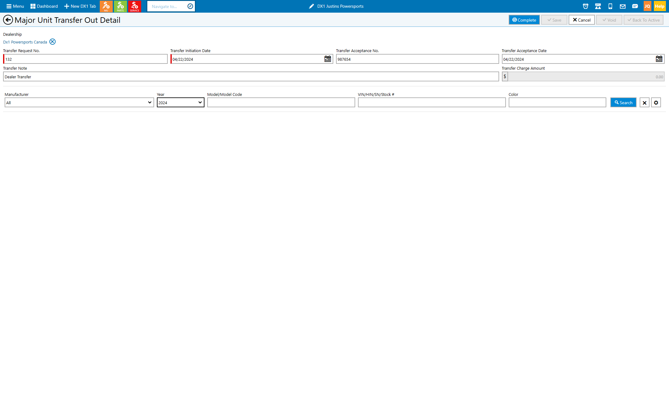Image resolution: width=669 pixels, height=410 pixels.
Task: Click the compass icon in Navigate box
Action: pyautogui.click(x=190, y=6)
